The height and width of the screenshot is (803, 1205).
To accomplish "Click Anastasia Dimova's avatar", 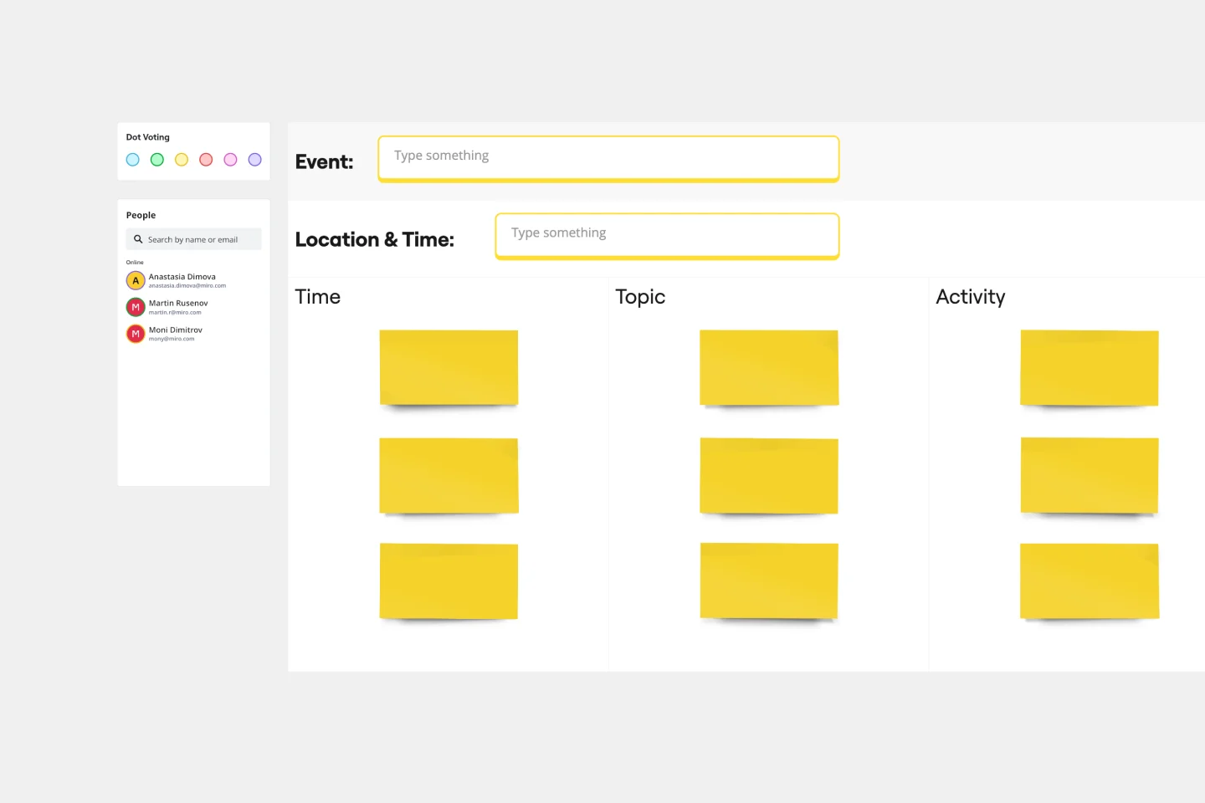I will coord(136,280).
